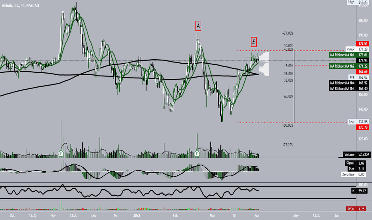Click the Avg 168.02 label
Screen dimensions: 372x220
pos(358,77)
